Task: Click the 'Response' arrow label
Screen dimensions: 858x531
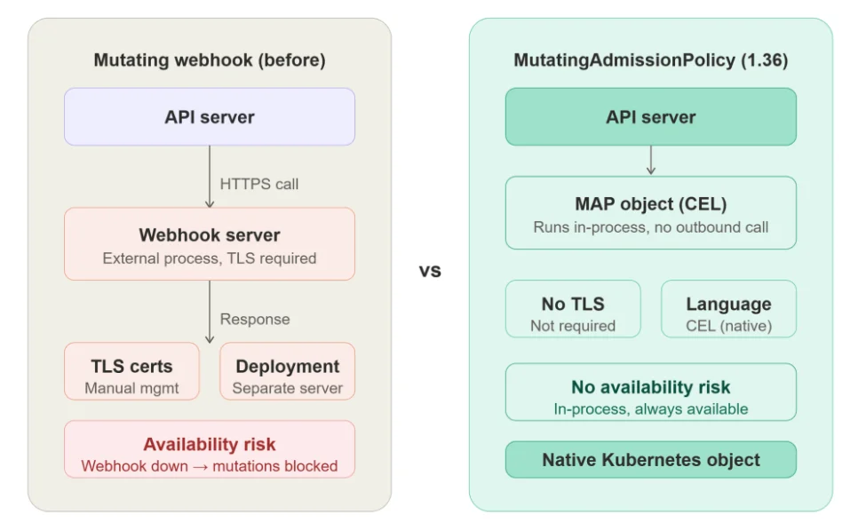Action: click(x=255, y=319)
